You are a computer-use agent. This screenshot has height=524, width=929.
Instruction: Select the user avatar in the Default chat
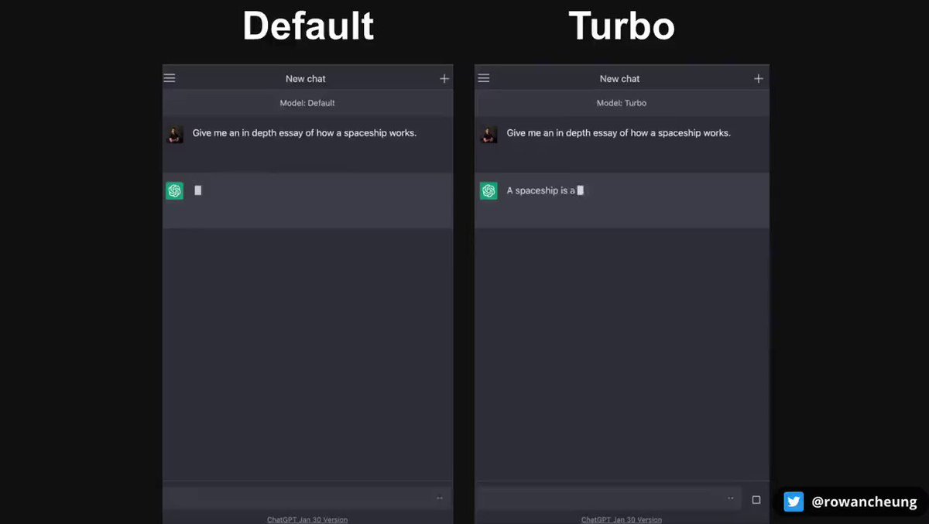(175, 134)
